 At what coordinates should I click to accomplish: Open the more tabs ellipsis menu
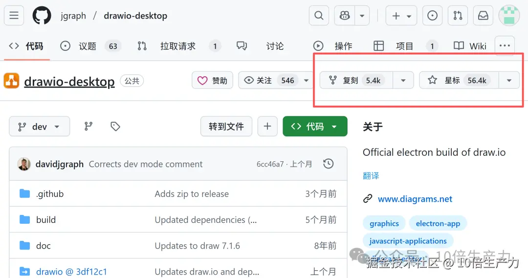click(x=505, y=46)
